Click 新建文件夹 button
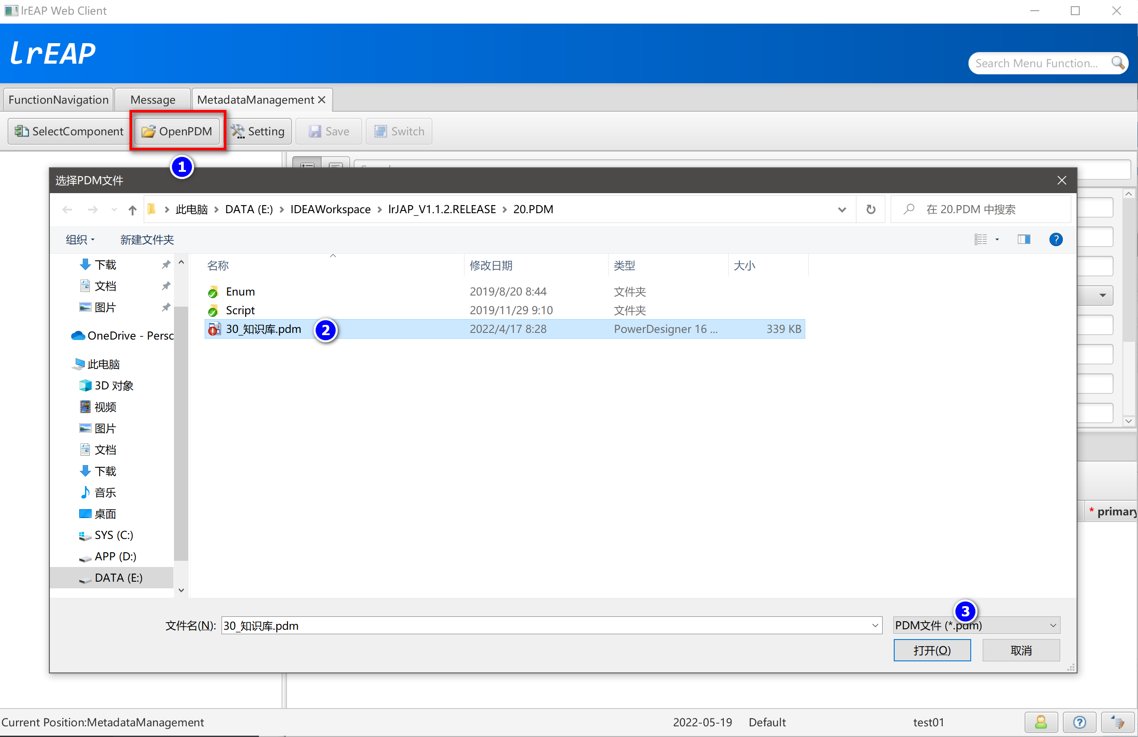 [147, 239]
